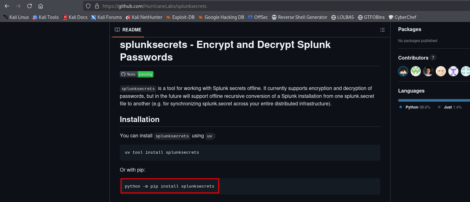The image size is (470, 202).
Task: Click the GitHub URL address bar
Action: [x=220, y=6]
